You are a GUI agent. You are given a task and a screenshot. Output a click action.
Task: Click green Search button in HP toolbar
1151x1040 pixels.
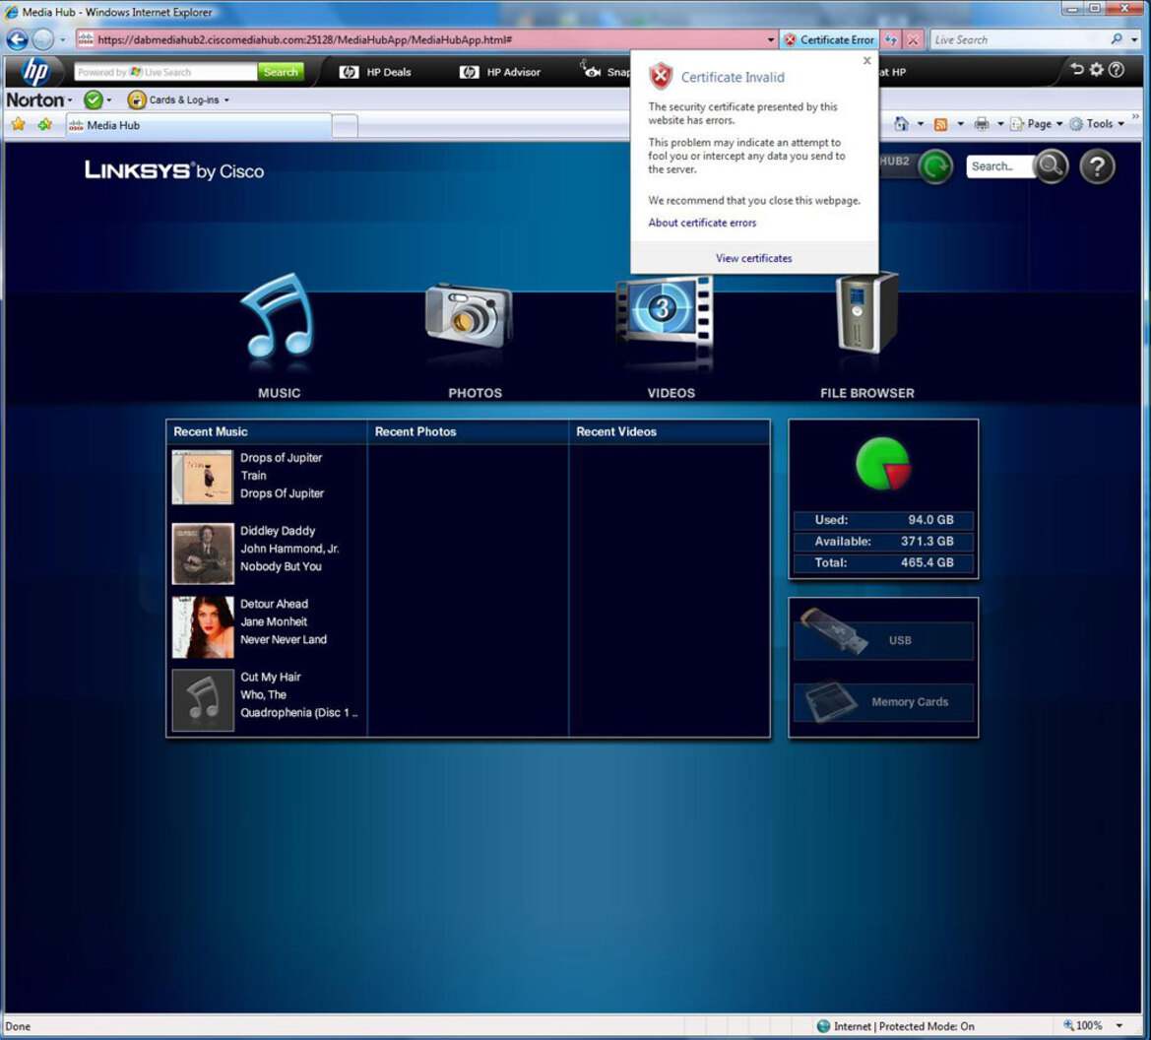click(281, 72)
